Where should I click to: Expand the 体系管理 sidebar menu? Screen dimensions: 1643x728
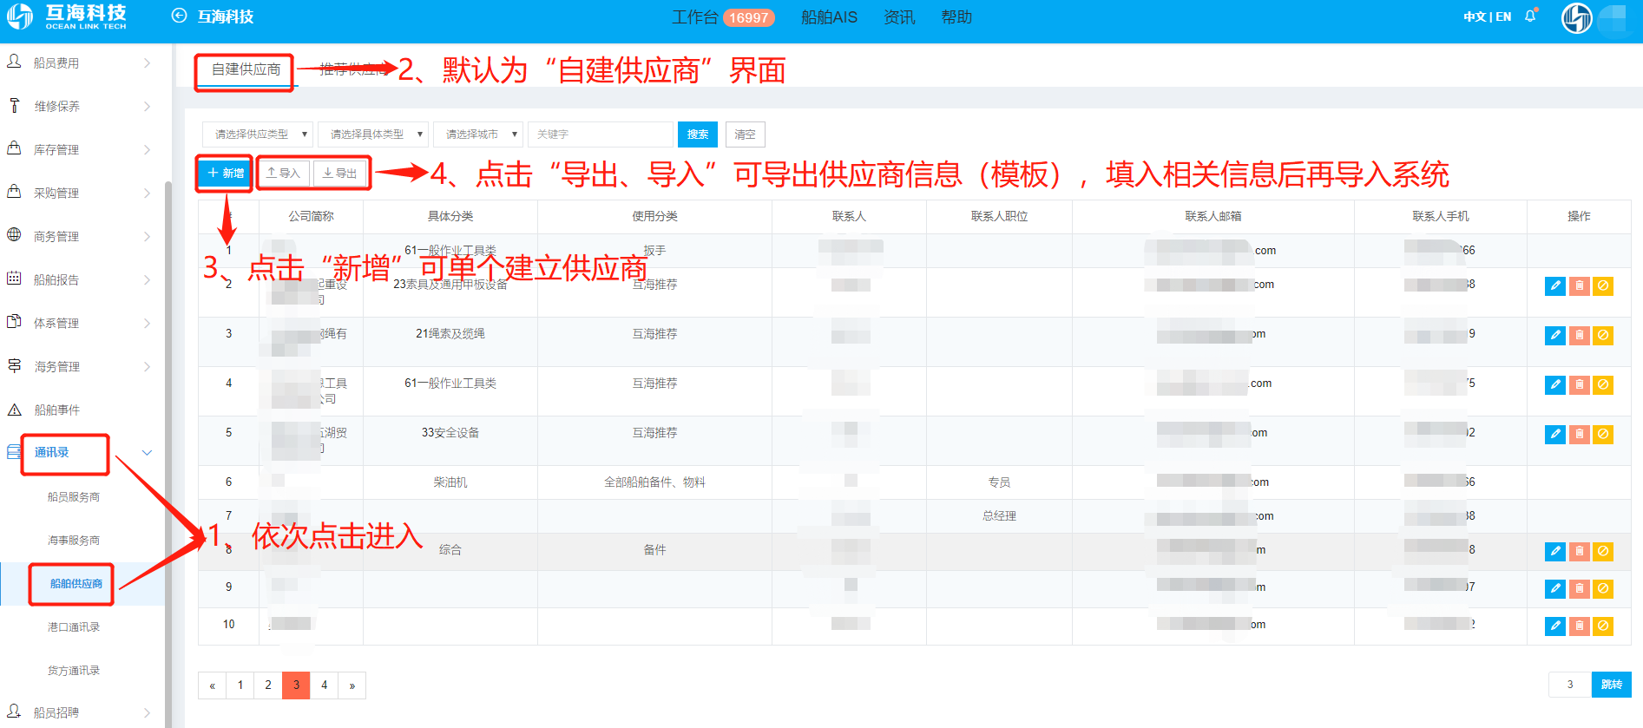pyautogui.click(x=82, y=323)
